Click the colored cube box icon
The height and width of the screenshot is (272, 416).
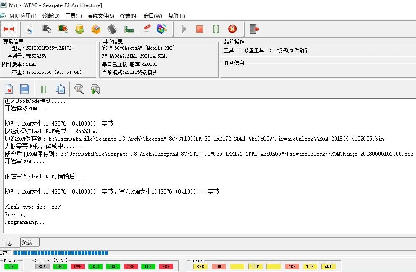(162, 29)
